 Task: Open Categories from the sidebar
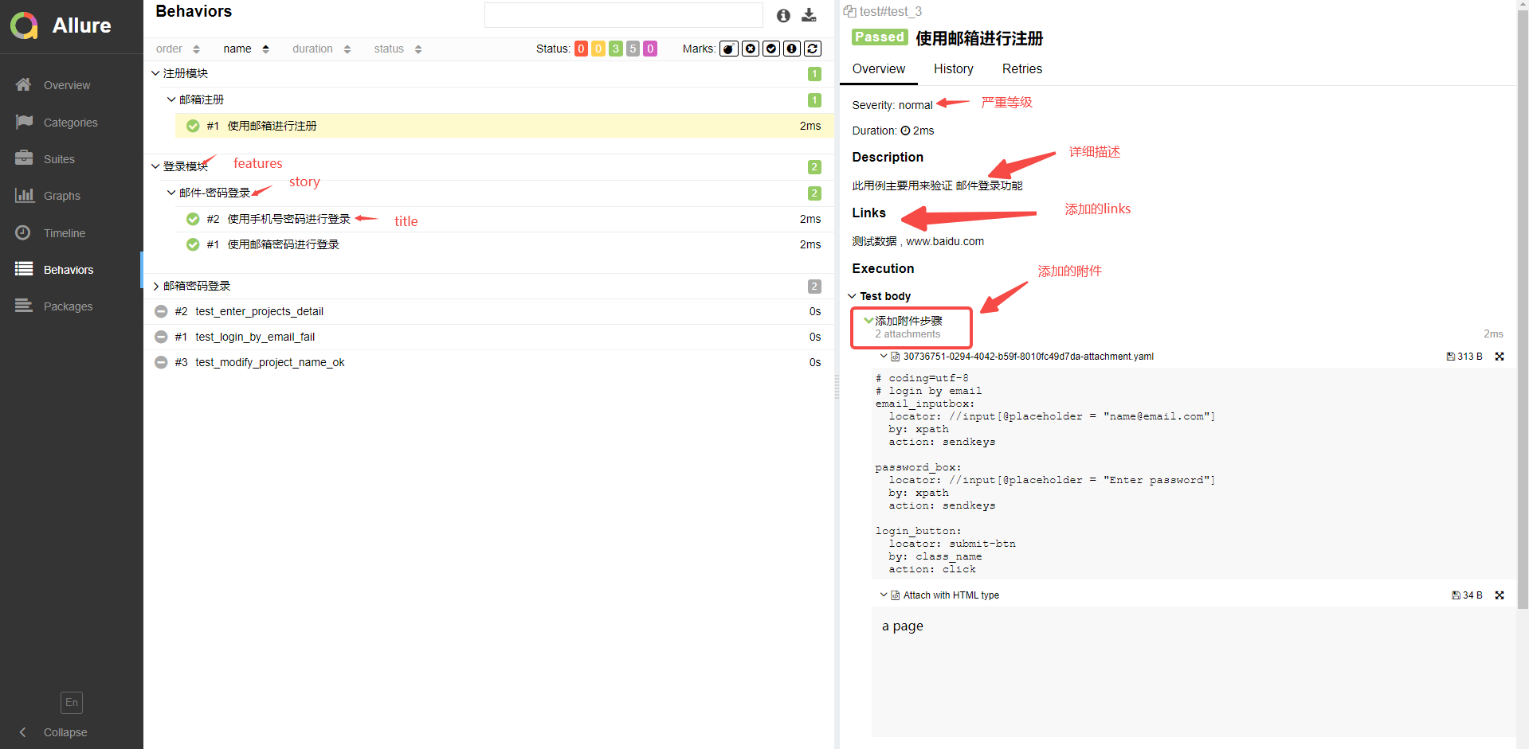coord(71,123)
